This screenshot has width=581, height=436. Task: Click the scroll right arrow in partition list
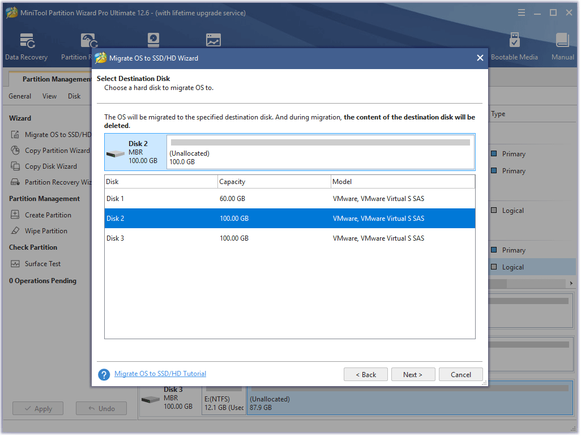(571, 283)
